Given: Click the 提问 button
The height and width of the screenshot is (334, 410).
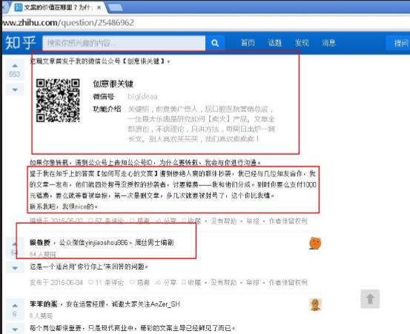Looking at the screenshot, I should pos(399,43).
